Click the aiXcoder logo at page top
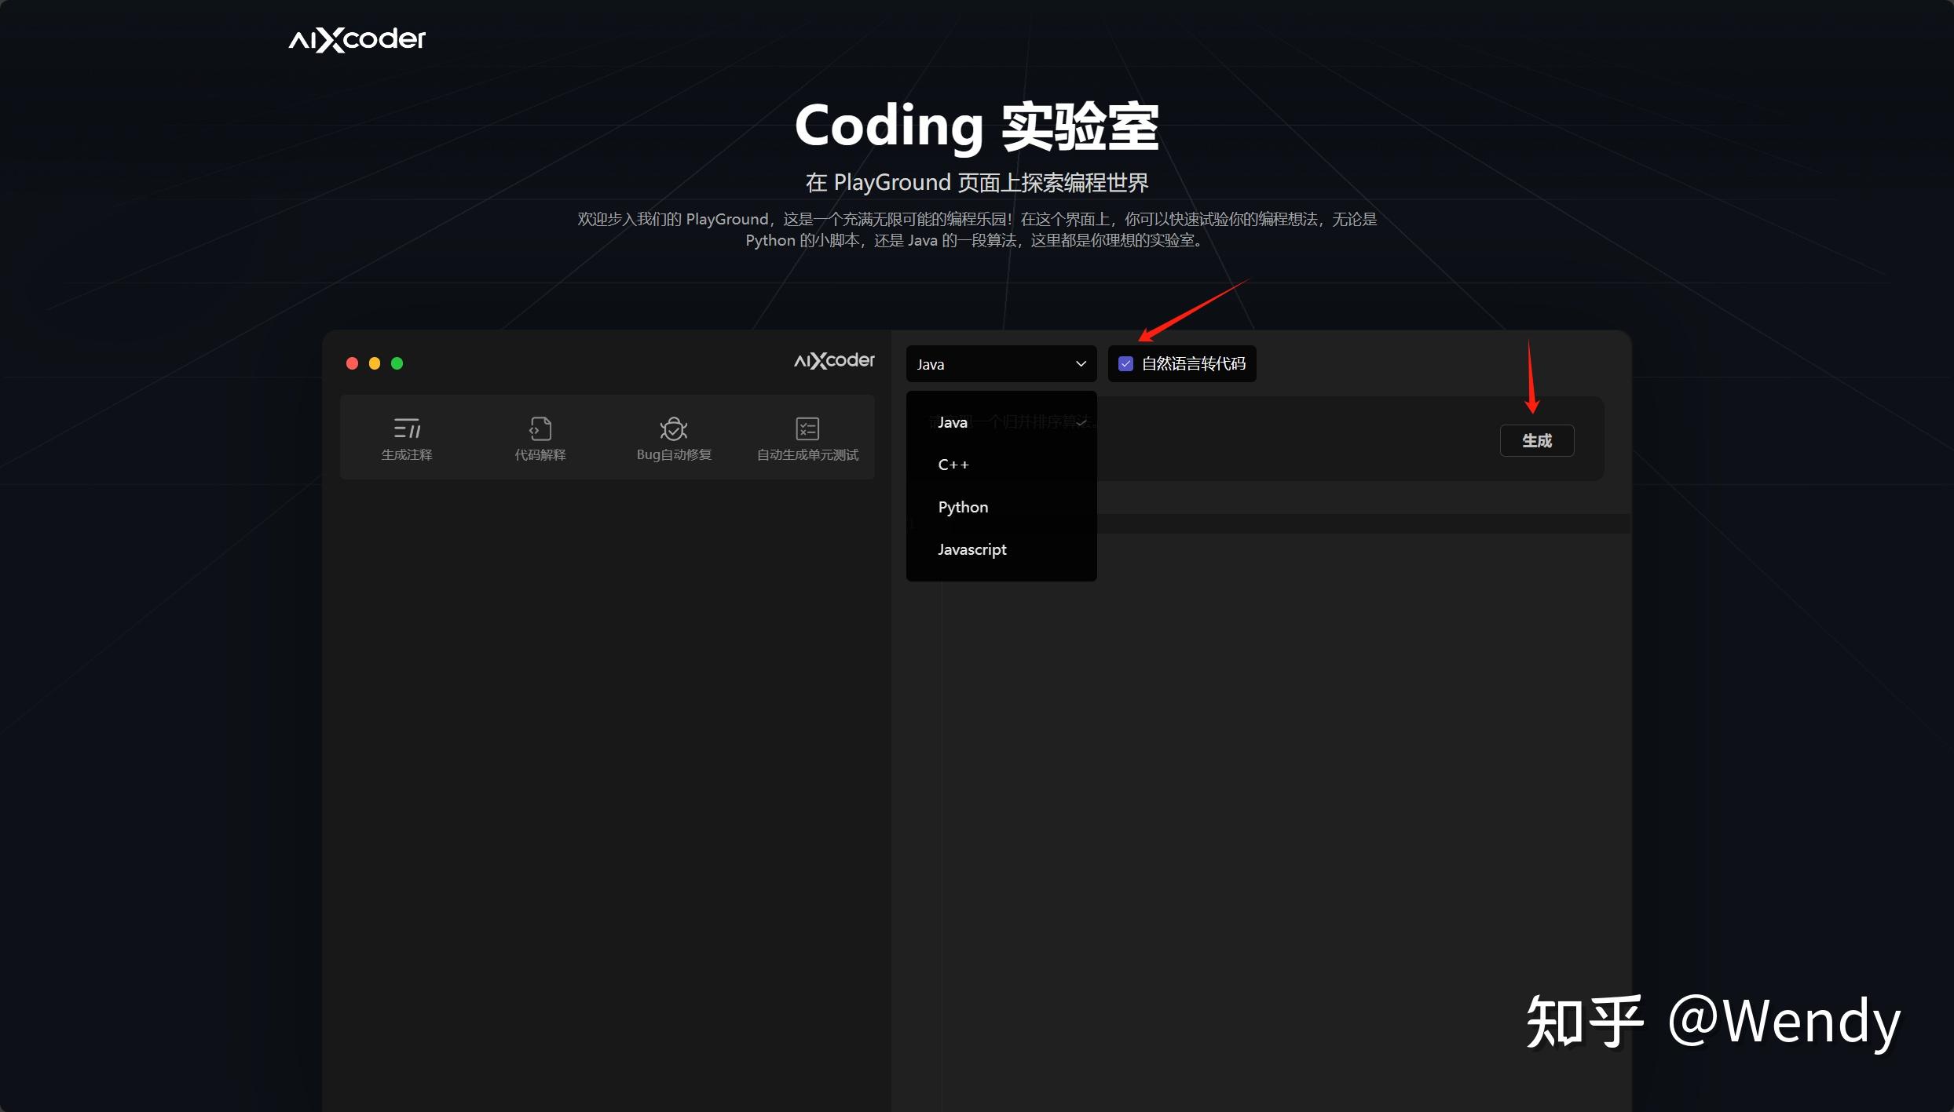This screenshot has width=1954, height=1112. 355,38
